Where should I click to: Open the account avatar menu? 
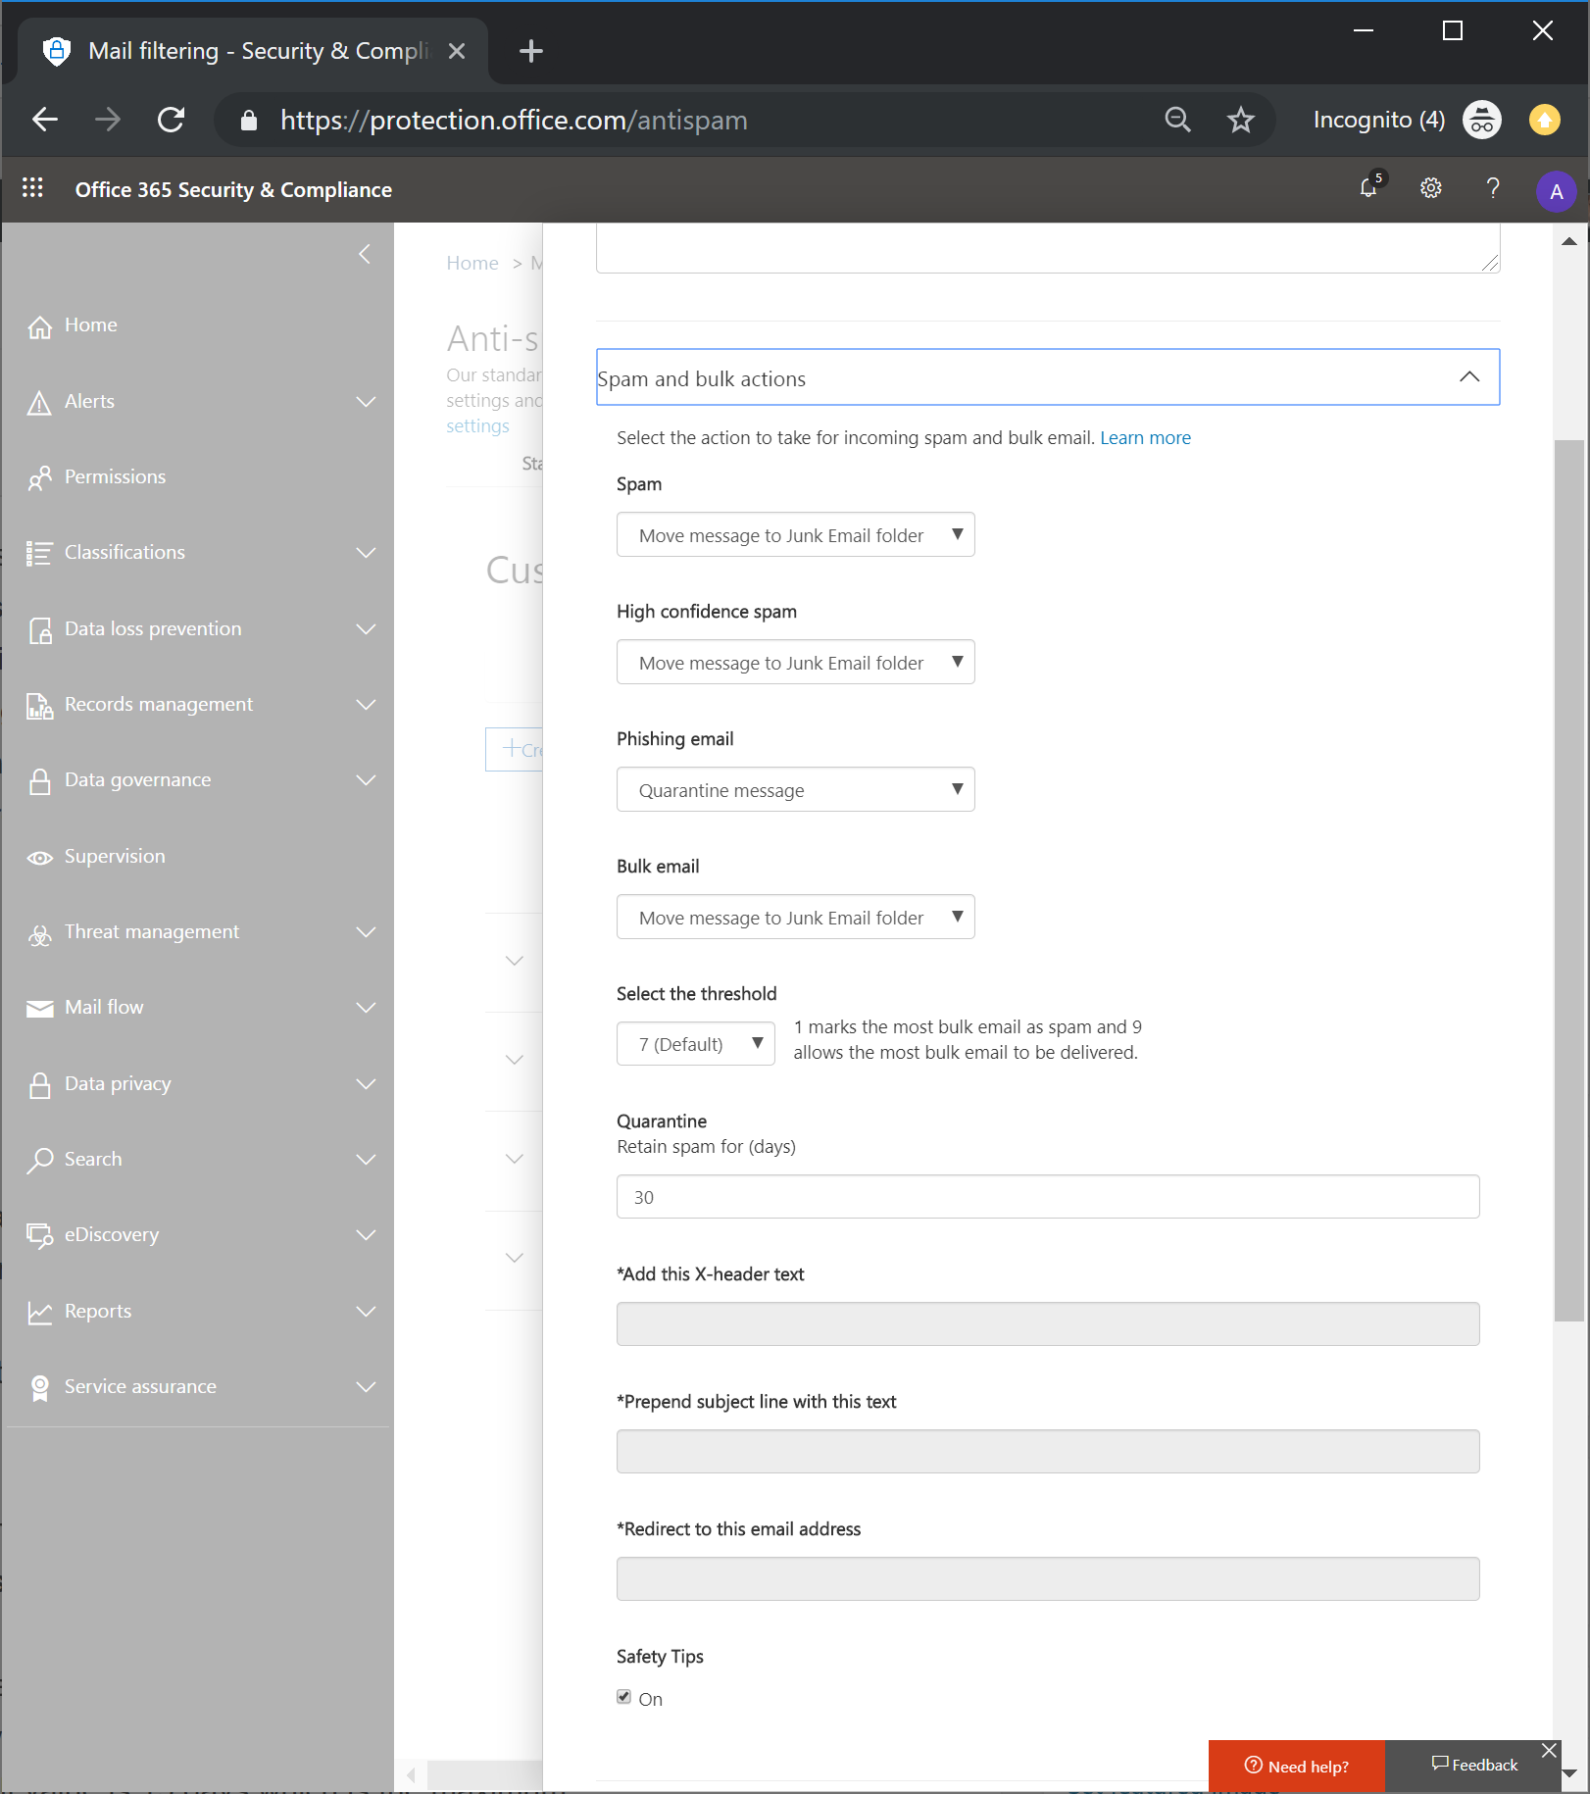coord(1555,191)
